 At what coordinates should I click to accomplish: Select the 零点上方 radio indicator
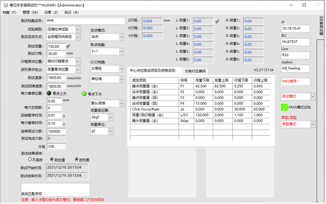49,93
